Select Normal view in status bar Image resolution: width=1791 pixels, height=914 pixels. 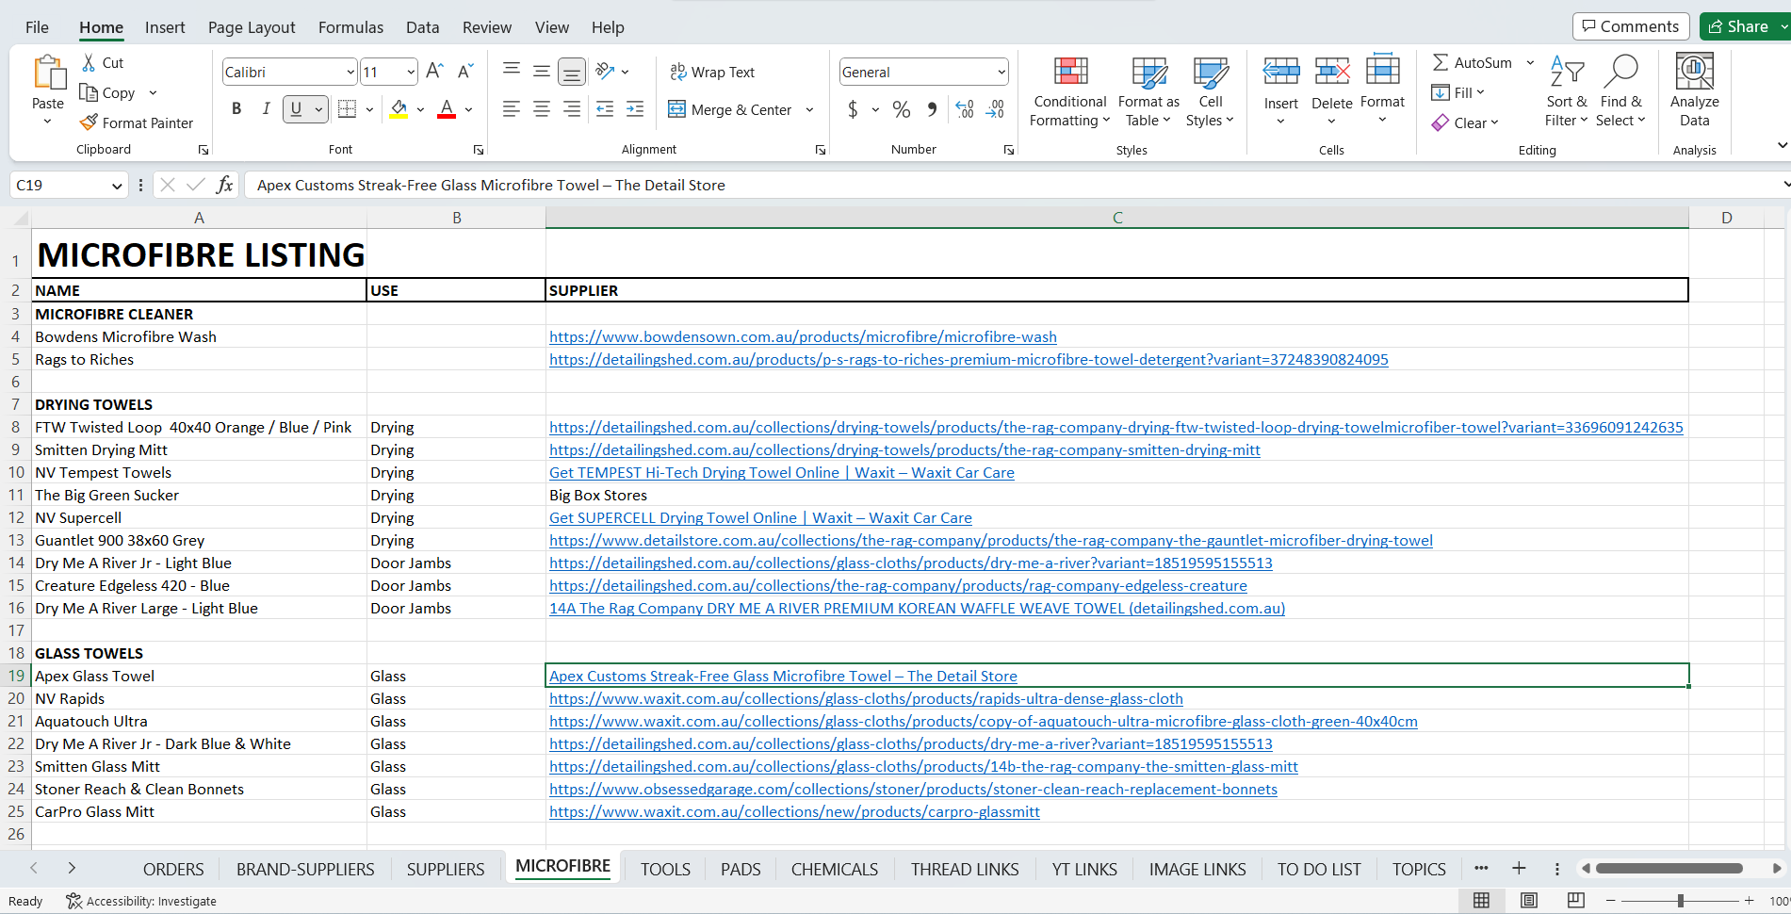1481,901
